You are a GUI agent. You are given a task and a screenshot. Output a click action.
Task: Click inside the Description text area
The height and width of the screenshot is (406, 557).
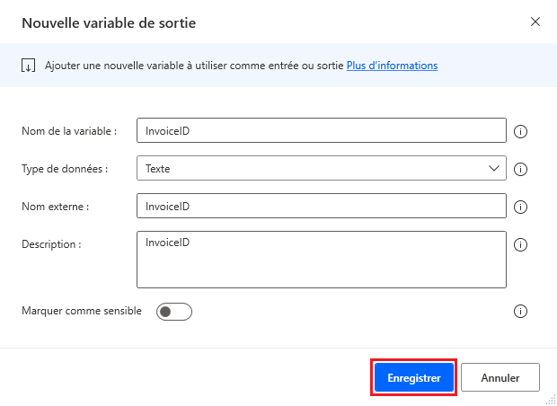(321, 260)
